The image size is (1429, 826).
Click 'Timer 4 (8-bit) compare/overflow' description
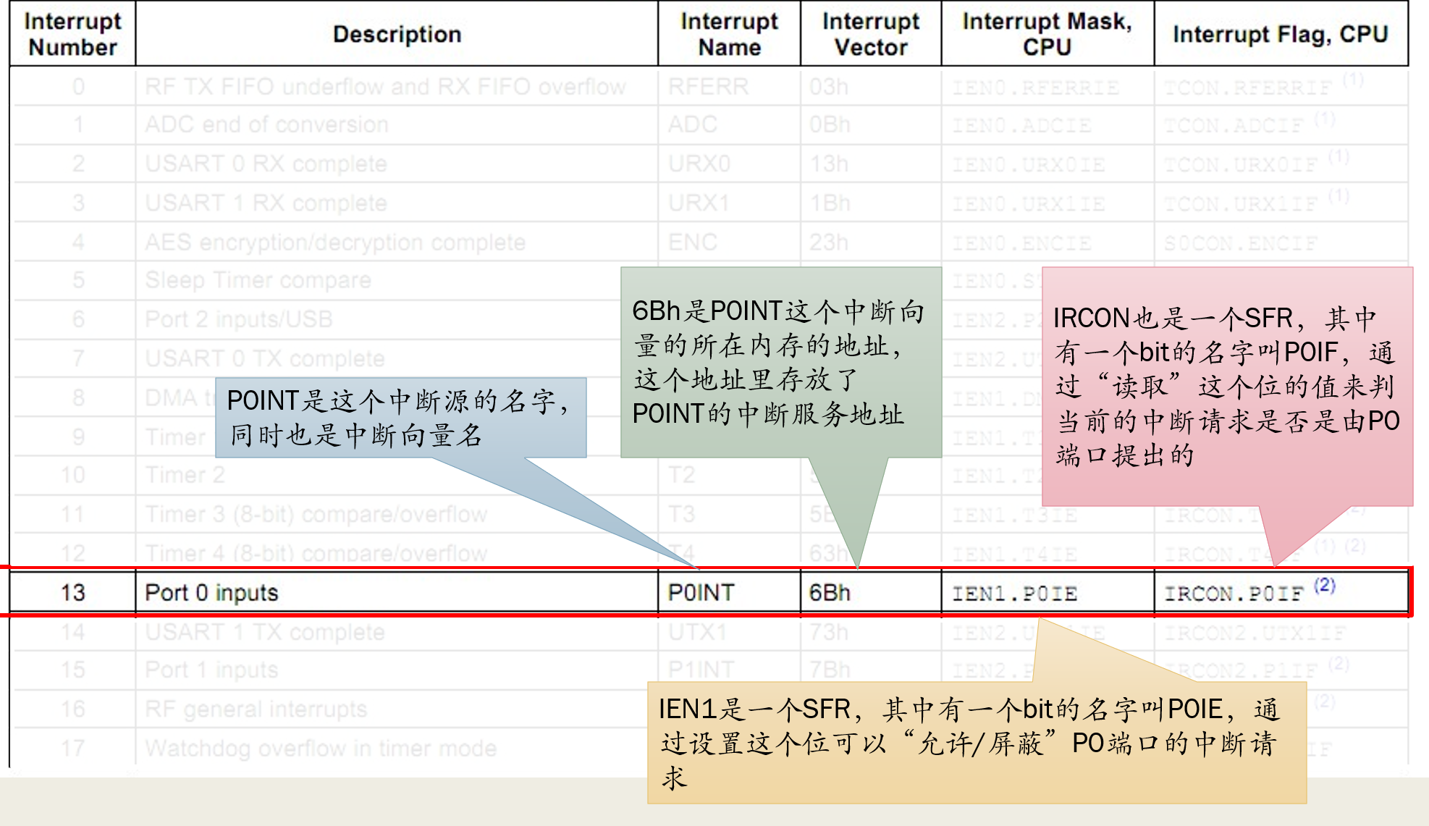(x=316, y=554)
